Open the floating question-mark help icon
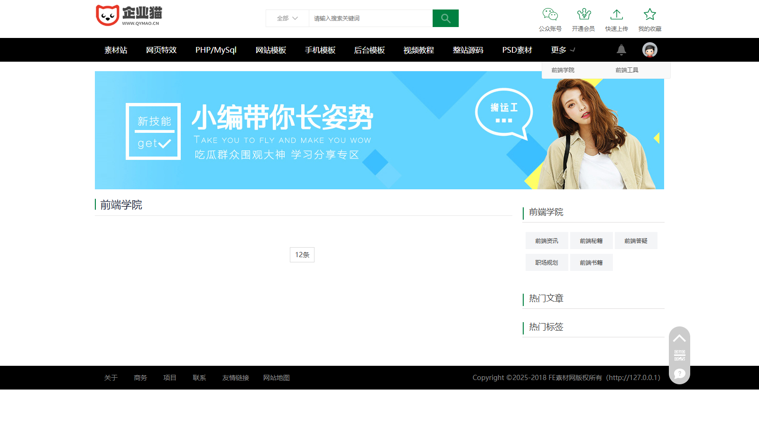This screenshot has width=759, height=427. 679,374
